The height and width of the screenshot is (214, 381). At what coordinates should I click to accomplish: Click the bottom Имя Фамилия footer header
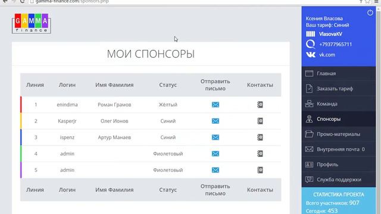(x=114, y=190)
